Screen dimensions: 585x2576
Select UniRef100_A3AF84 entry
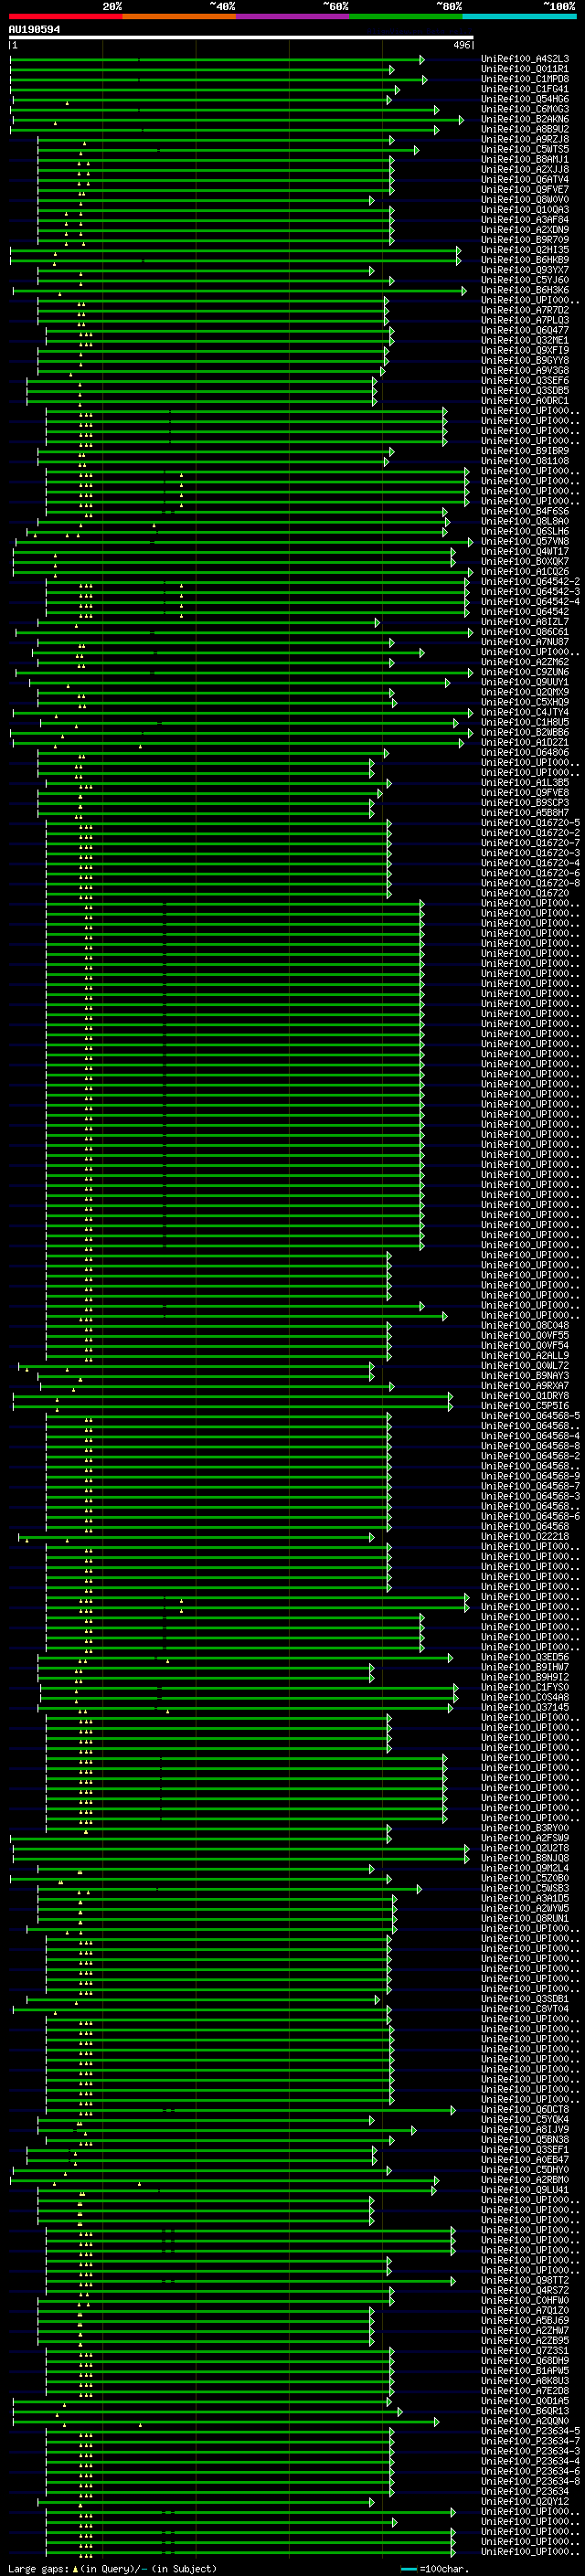[x=525, y=219]
